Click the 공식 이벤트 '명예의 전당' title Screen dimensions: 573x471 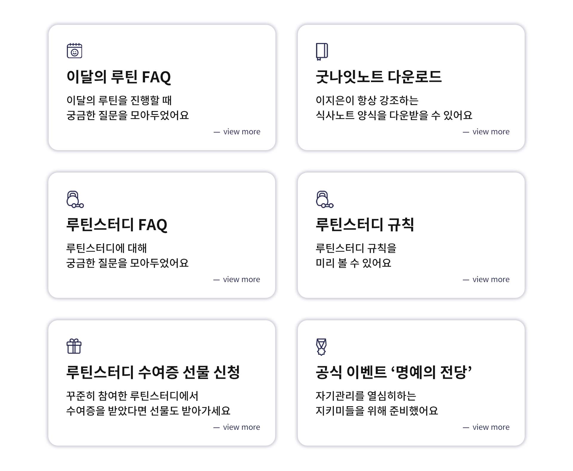pos(394,372)
